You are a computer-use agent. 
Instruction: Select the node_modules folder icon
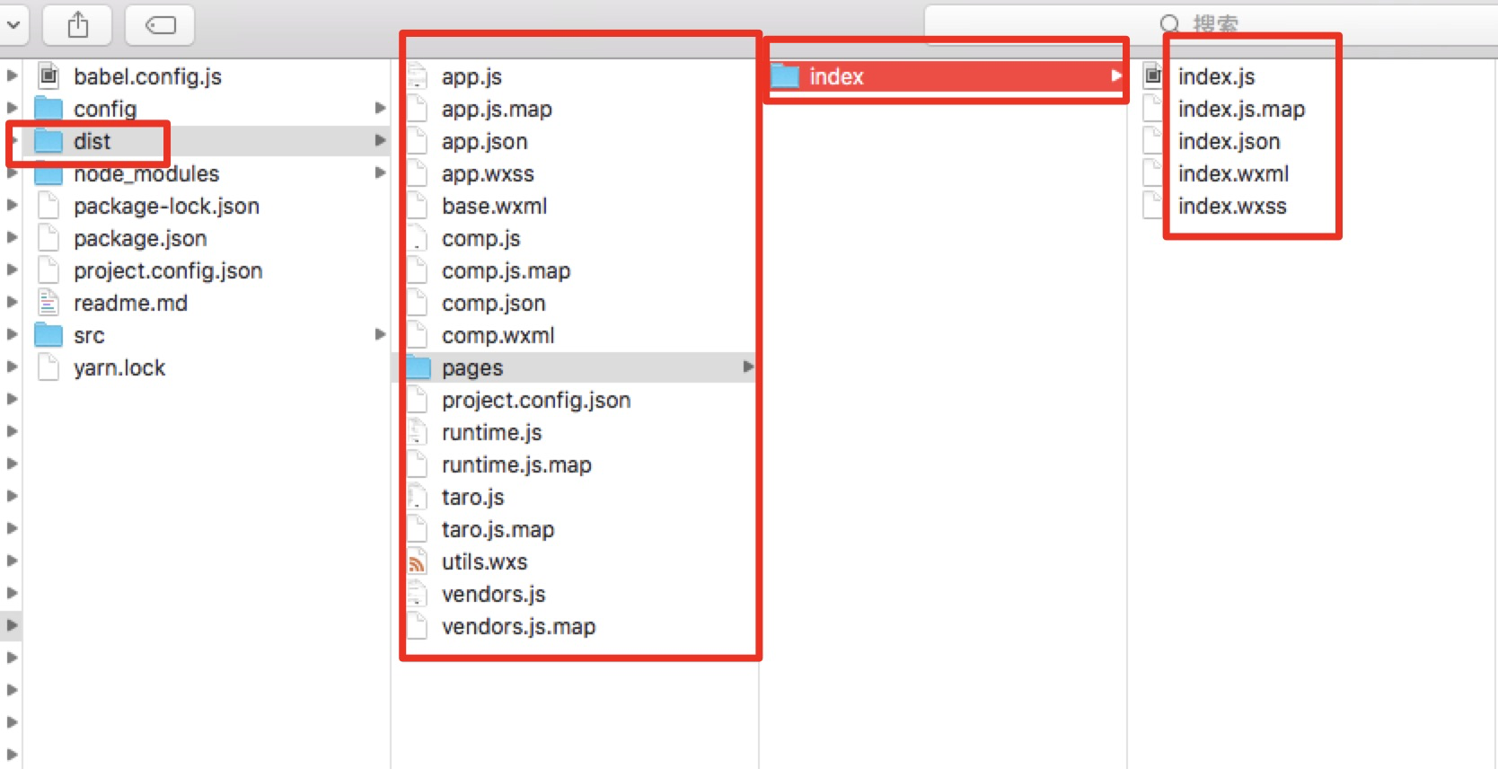point(48,173)
